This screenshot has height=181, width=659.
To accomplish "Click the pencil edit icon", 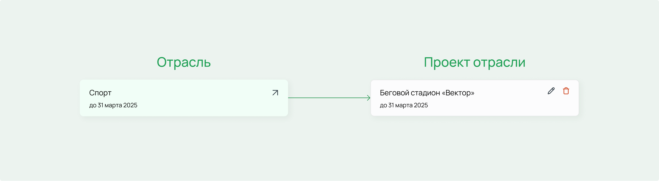I will tap(551, 91).
